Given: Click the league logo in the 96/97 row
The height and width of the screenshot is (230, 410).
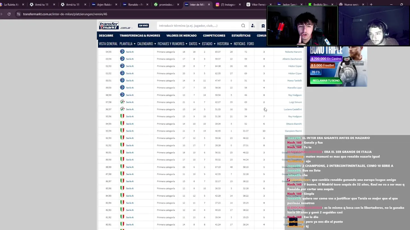Looking at the screenshot, I should [122, 109].
